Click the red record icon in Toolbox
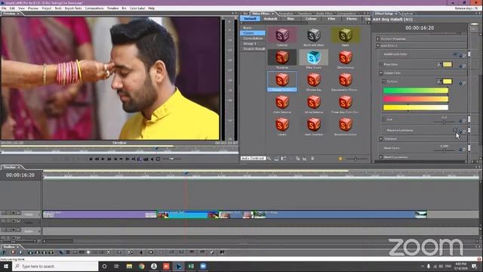 [x=13, y=252]
